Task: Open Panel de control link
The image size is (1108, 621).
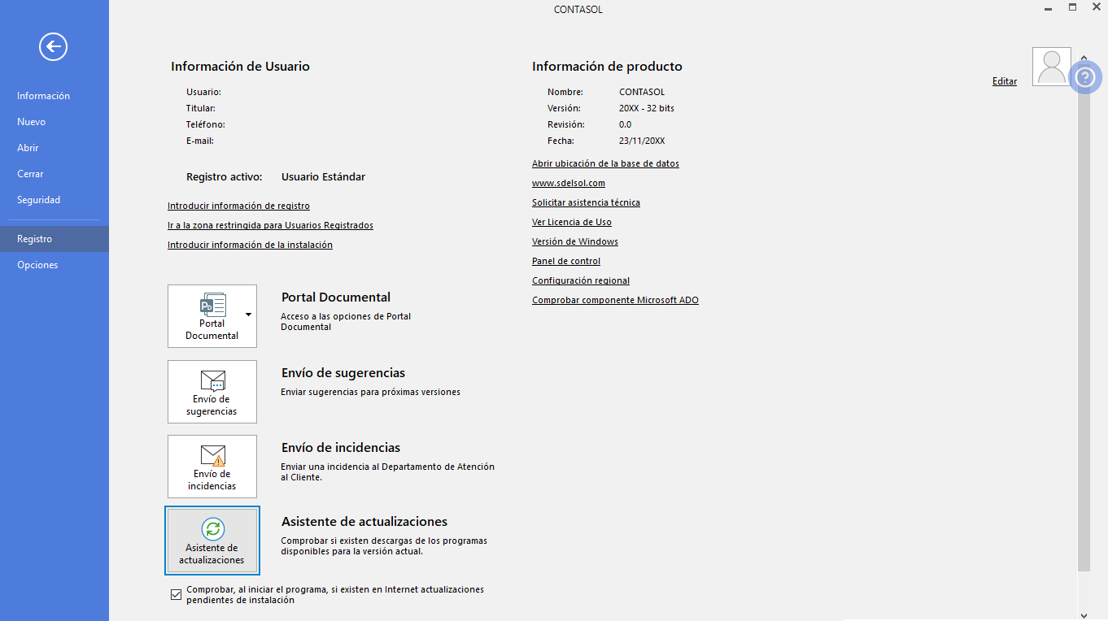Action: tap(566, 261)
